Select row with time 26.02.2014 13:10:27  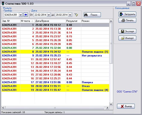tap(55, 63)
